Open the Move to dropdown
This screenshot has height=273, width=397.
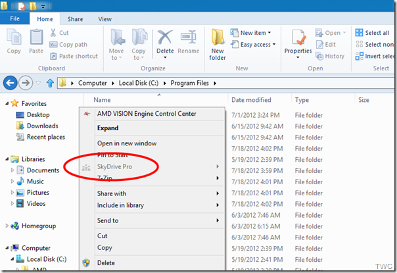(x=116, y=45)
